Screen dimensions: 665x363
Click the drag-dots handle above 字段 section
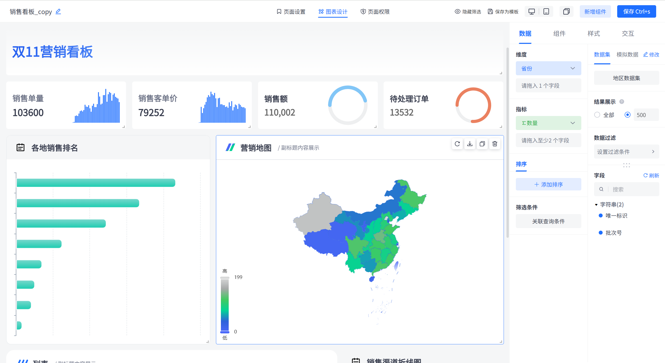tap(627, 165)
